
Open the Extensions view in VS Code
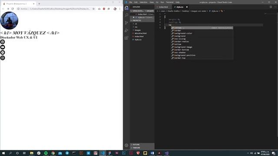126,38
